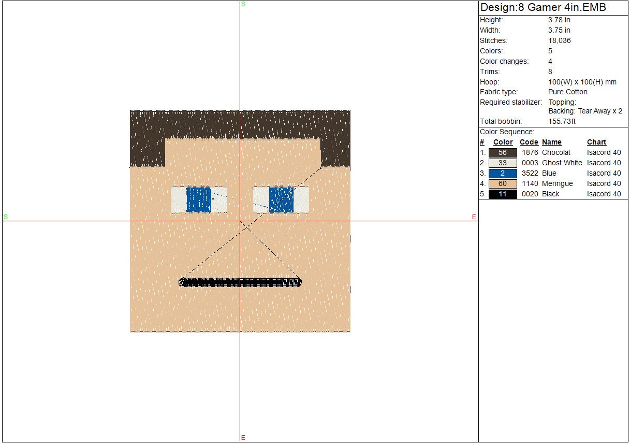Viewport: 630px width, 444px height.
Task: Pick the Blue thread swatch numbered 2
Action: (x=502, y=174)
